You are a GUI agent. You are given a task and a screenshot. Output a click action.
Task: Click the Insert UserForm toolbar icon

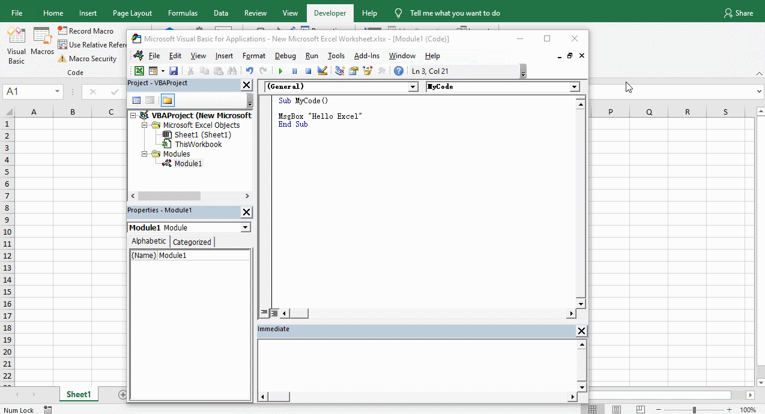coord(153,71)
